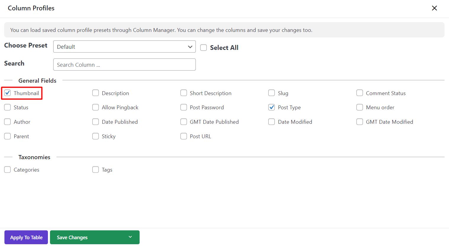Click the Apply To Table button
The width and height of the screenshot is (449, 246).
(x=26, y=237)
